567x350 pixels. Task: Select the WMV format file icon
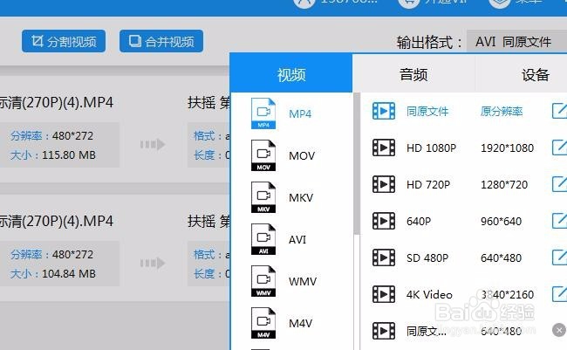pyautogui.click(x=263, y=281)
